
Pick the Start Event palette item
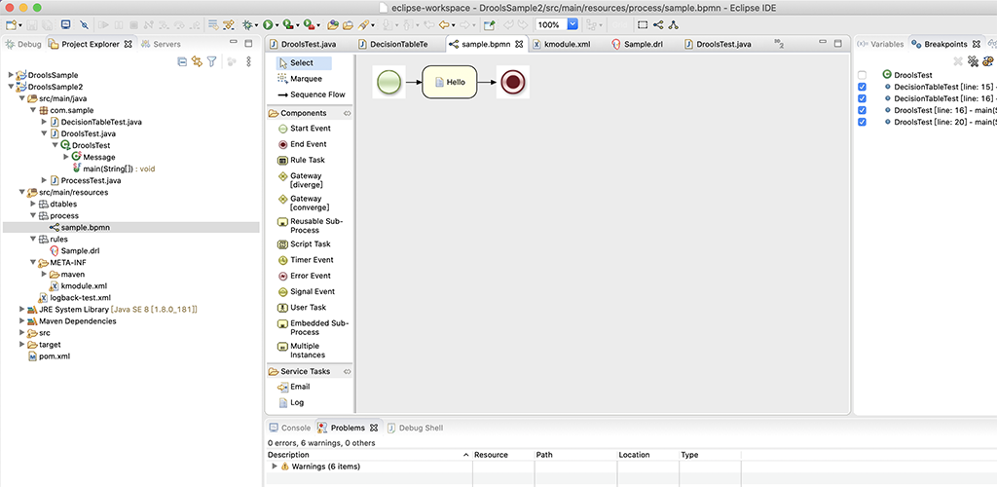305,129
